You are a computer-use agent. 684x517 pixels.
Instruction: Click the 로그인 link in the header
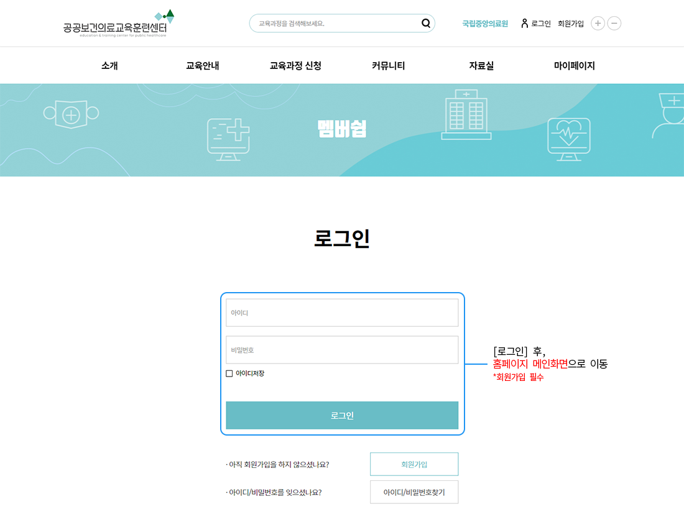pyautogui.click(x=539, y=23)
